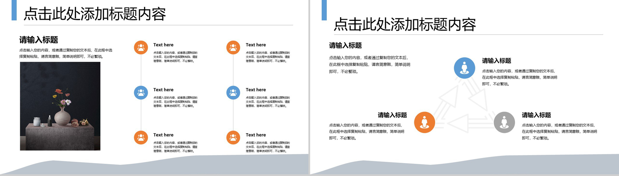Click the gray person icon on the right slide
Viewport: 619px width, 176px height.
click(x=504, y=122)
